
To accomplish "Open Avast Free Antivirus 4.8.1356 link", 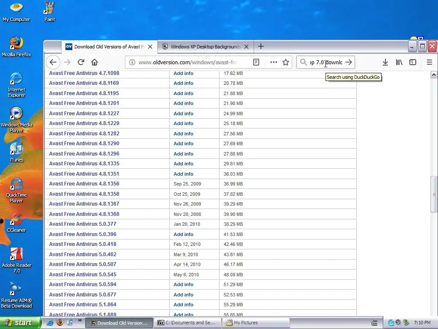I will 84,184.
